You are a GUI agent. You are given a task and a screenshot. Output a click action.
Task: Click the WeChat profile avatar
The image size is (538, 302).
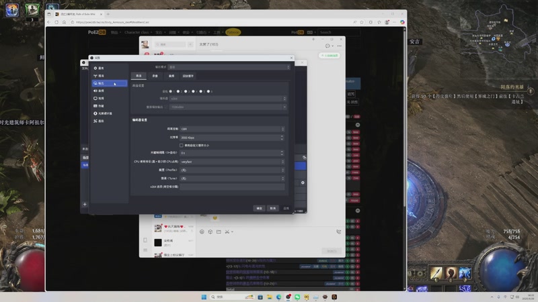click(x=145, y=44)
